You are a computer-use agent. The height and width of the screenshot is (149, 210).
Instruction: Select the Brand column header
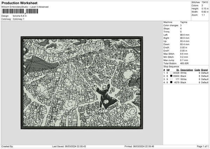coord(204,70)
